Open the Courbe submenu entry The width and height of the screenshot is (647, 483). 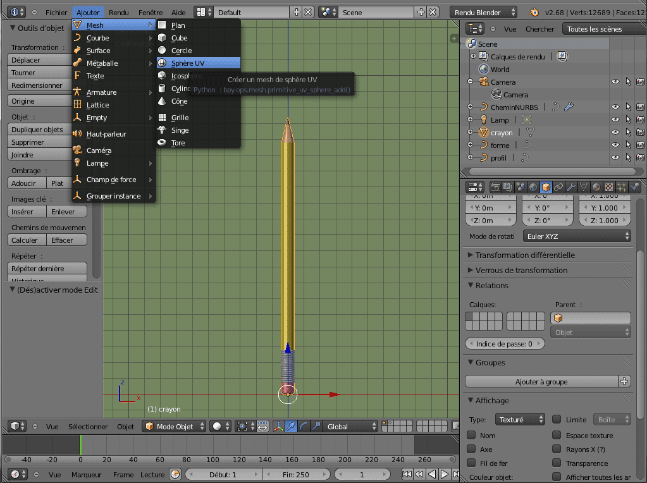[x=114, y=38]
